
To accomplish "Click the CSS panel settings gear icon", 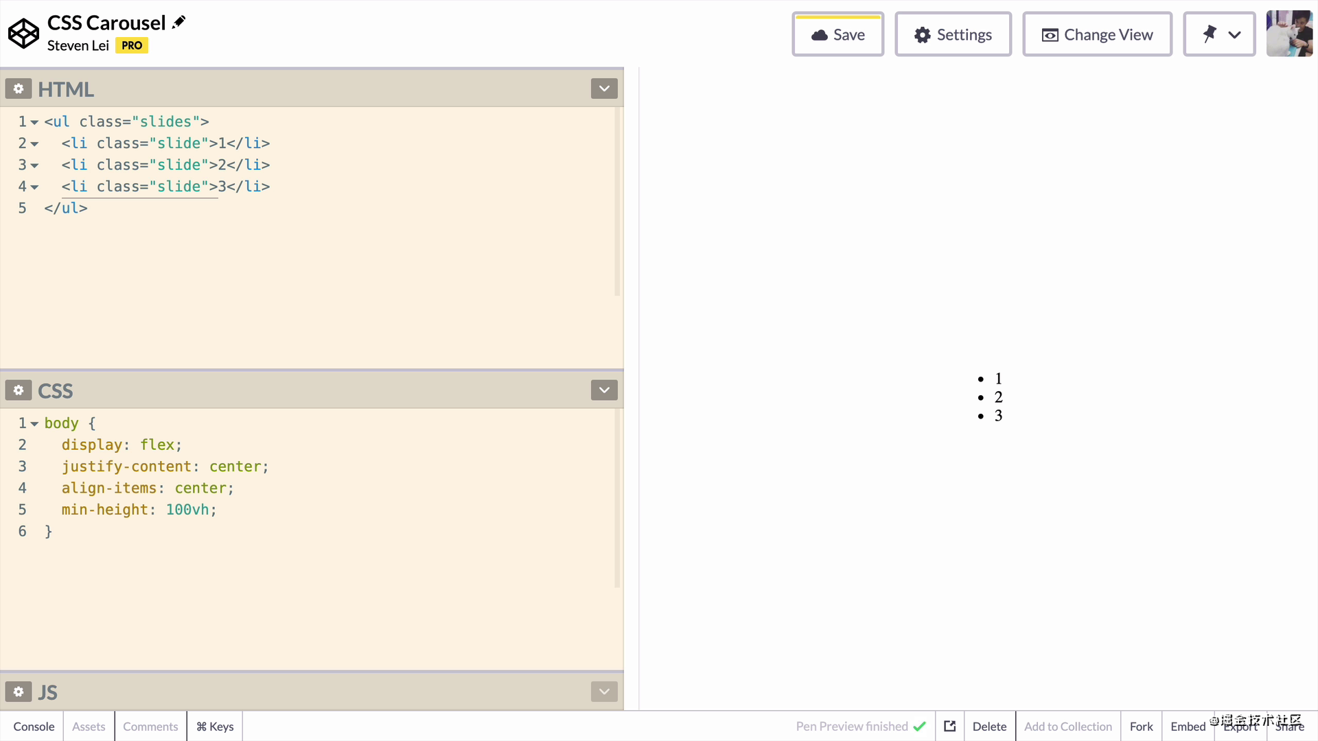I will click(18, 390).
